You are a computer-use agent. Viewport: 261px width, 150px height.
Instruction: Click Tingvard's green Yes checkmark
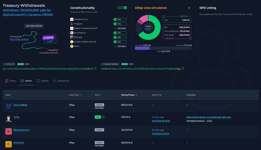tap(115, 24)
